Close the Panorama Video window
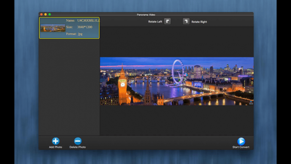The image size is (291, 164). point(41,14)
